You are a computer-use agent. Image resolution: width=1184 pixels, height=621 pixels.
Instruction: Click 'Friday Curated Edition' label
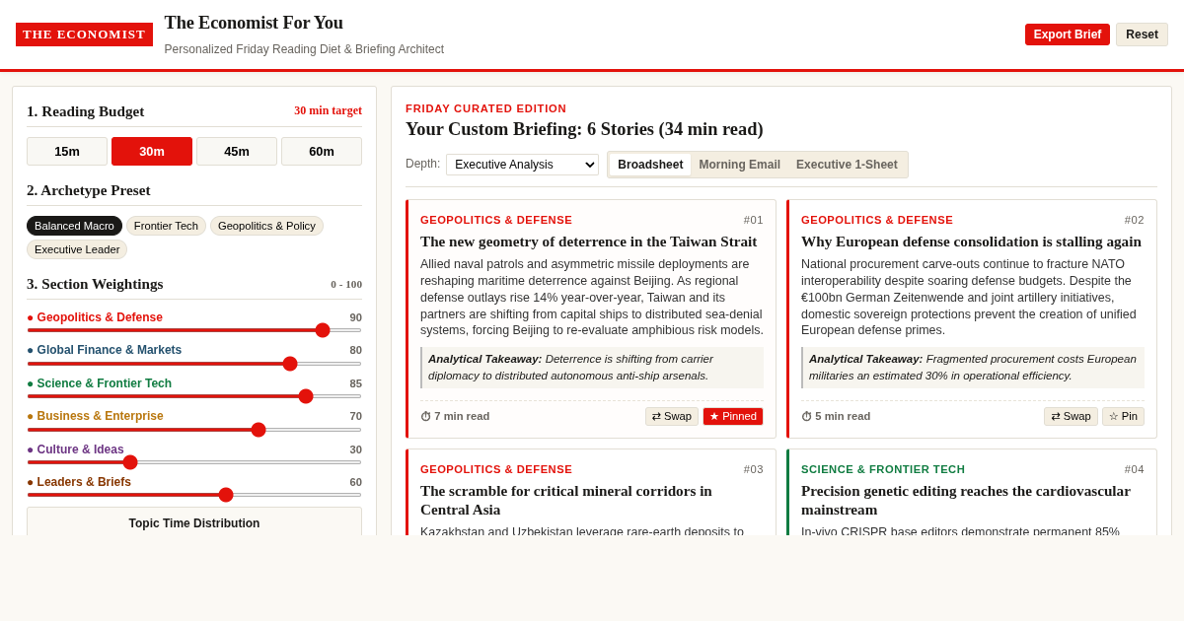coord(486,108)
